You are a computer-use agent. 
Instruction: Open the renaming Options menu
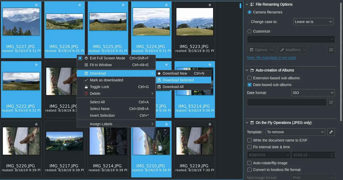tap(261, 50)
